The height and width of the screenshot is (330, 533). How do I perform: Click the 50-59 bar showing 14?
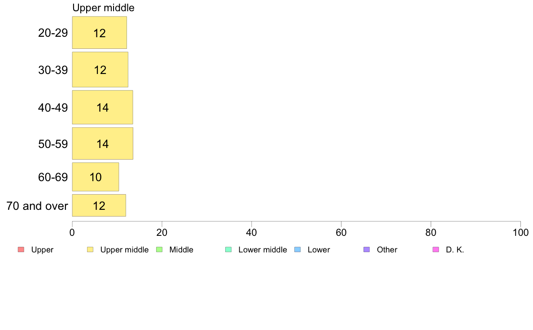(x=102, y=143)
